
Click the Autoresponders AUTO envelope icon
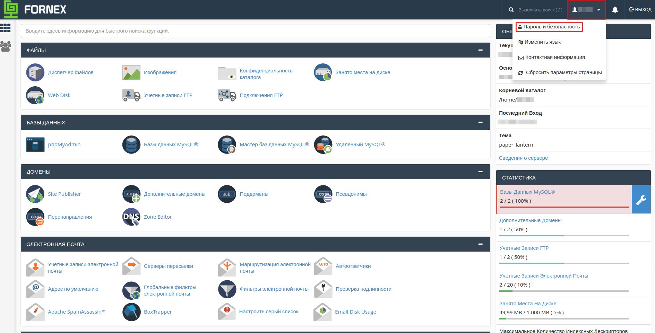coord(323,266)
